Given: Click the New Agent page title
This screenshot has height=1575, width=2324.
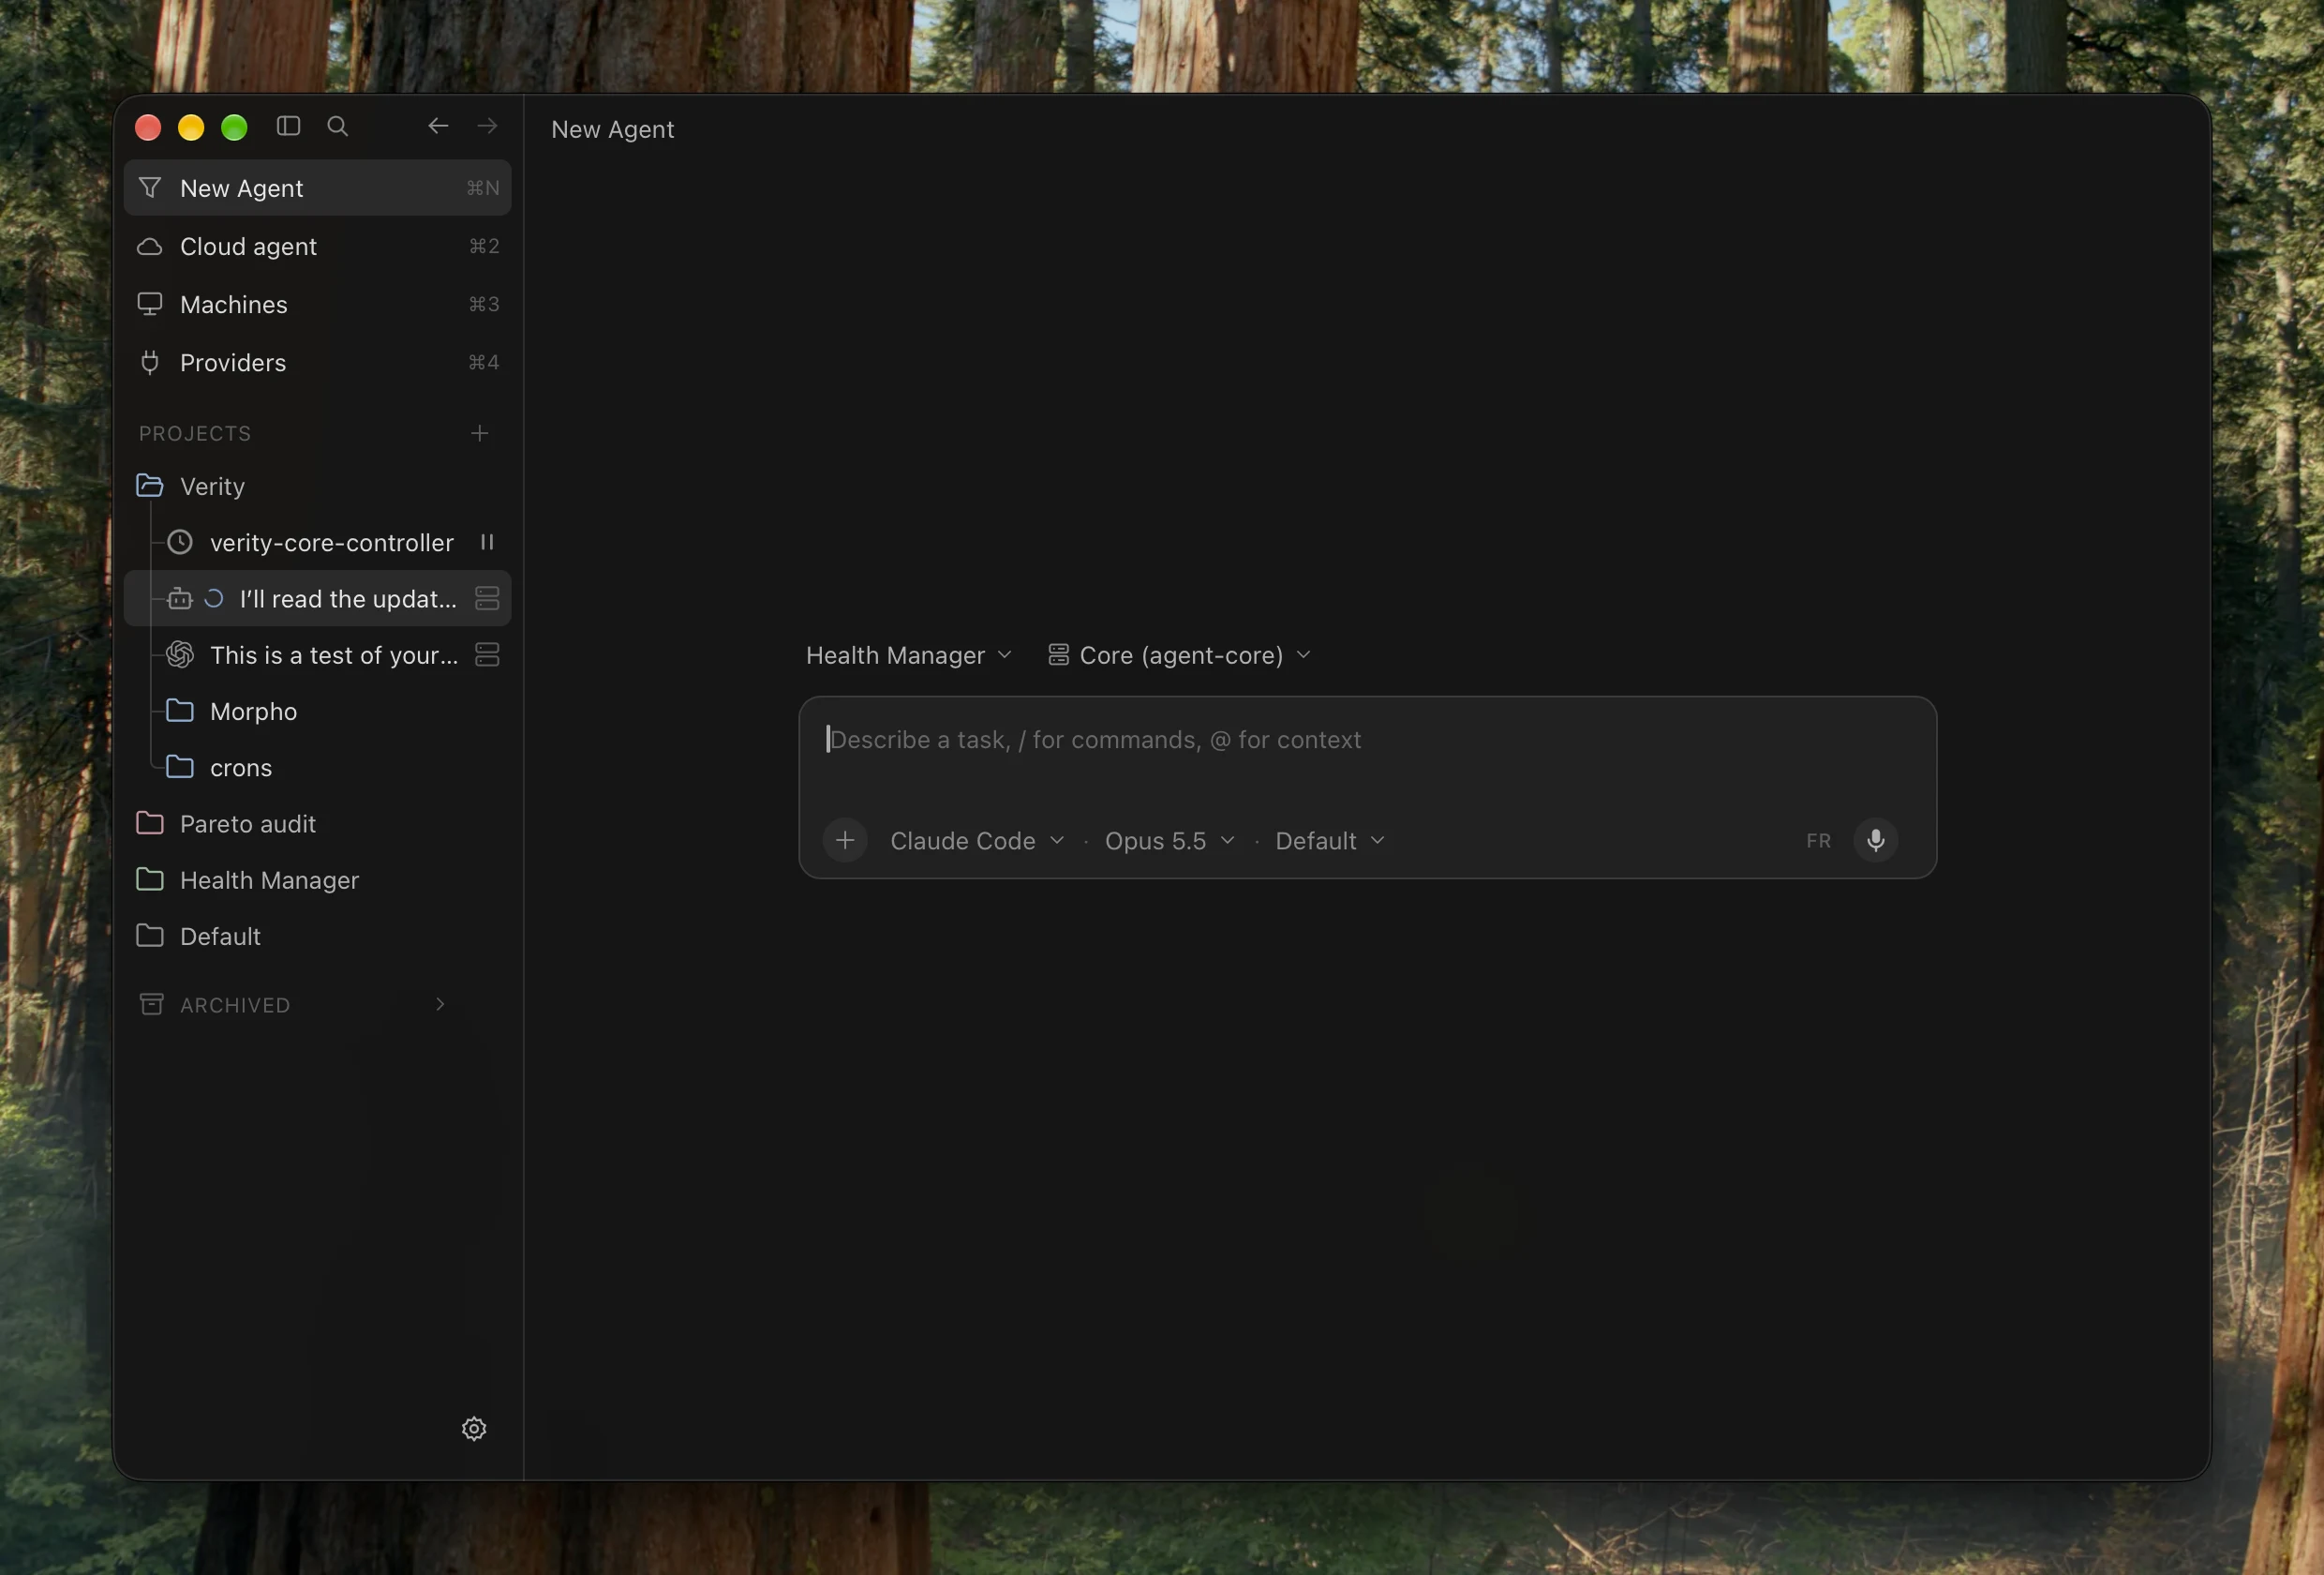Looking at the screenshot, I should coord(613,130).
